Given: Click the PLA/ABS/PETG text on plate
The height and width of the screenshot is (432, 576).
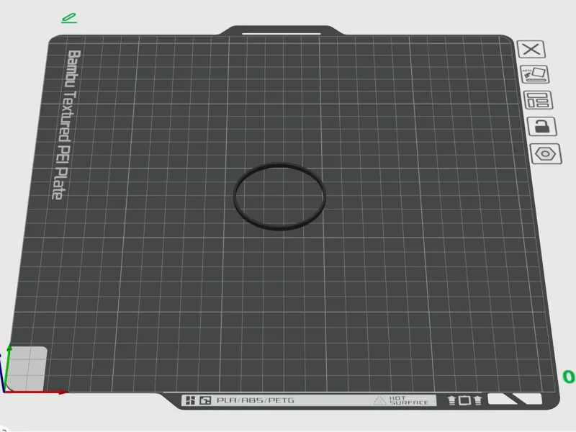Looking at the screenshot, I should (256, 400).
